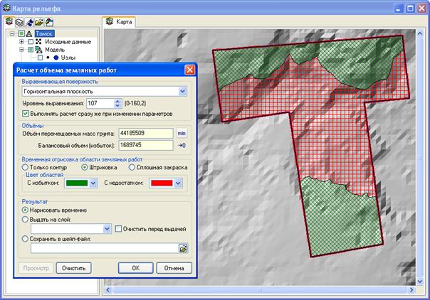Image resolution: width=430 pixels, height=300 pixels.
Task: Choose 'Сохранить в шейп-файл' radio button
Action: (x=26, y=239)
